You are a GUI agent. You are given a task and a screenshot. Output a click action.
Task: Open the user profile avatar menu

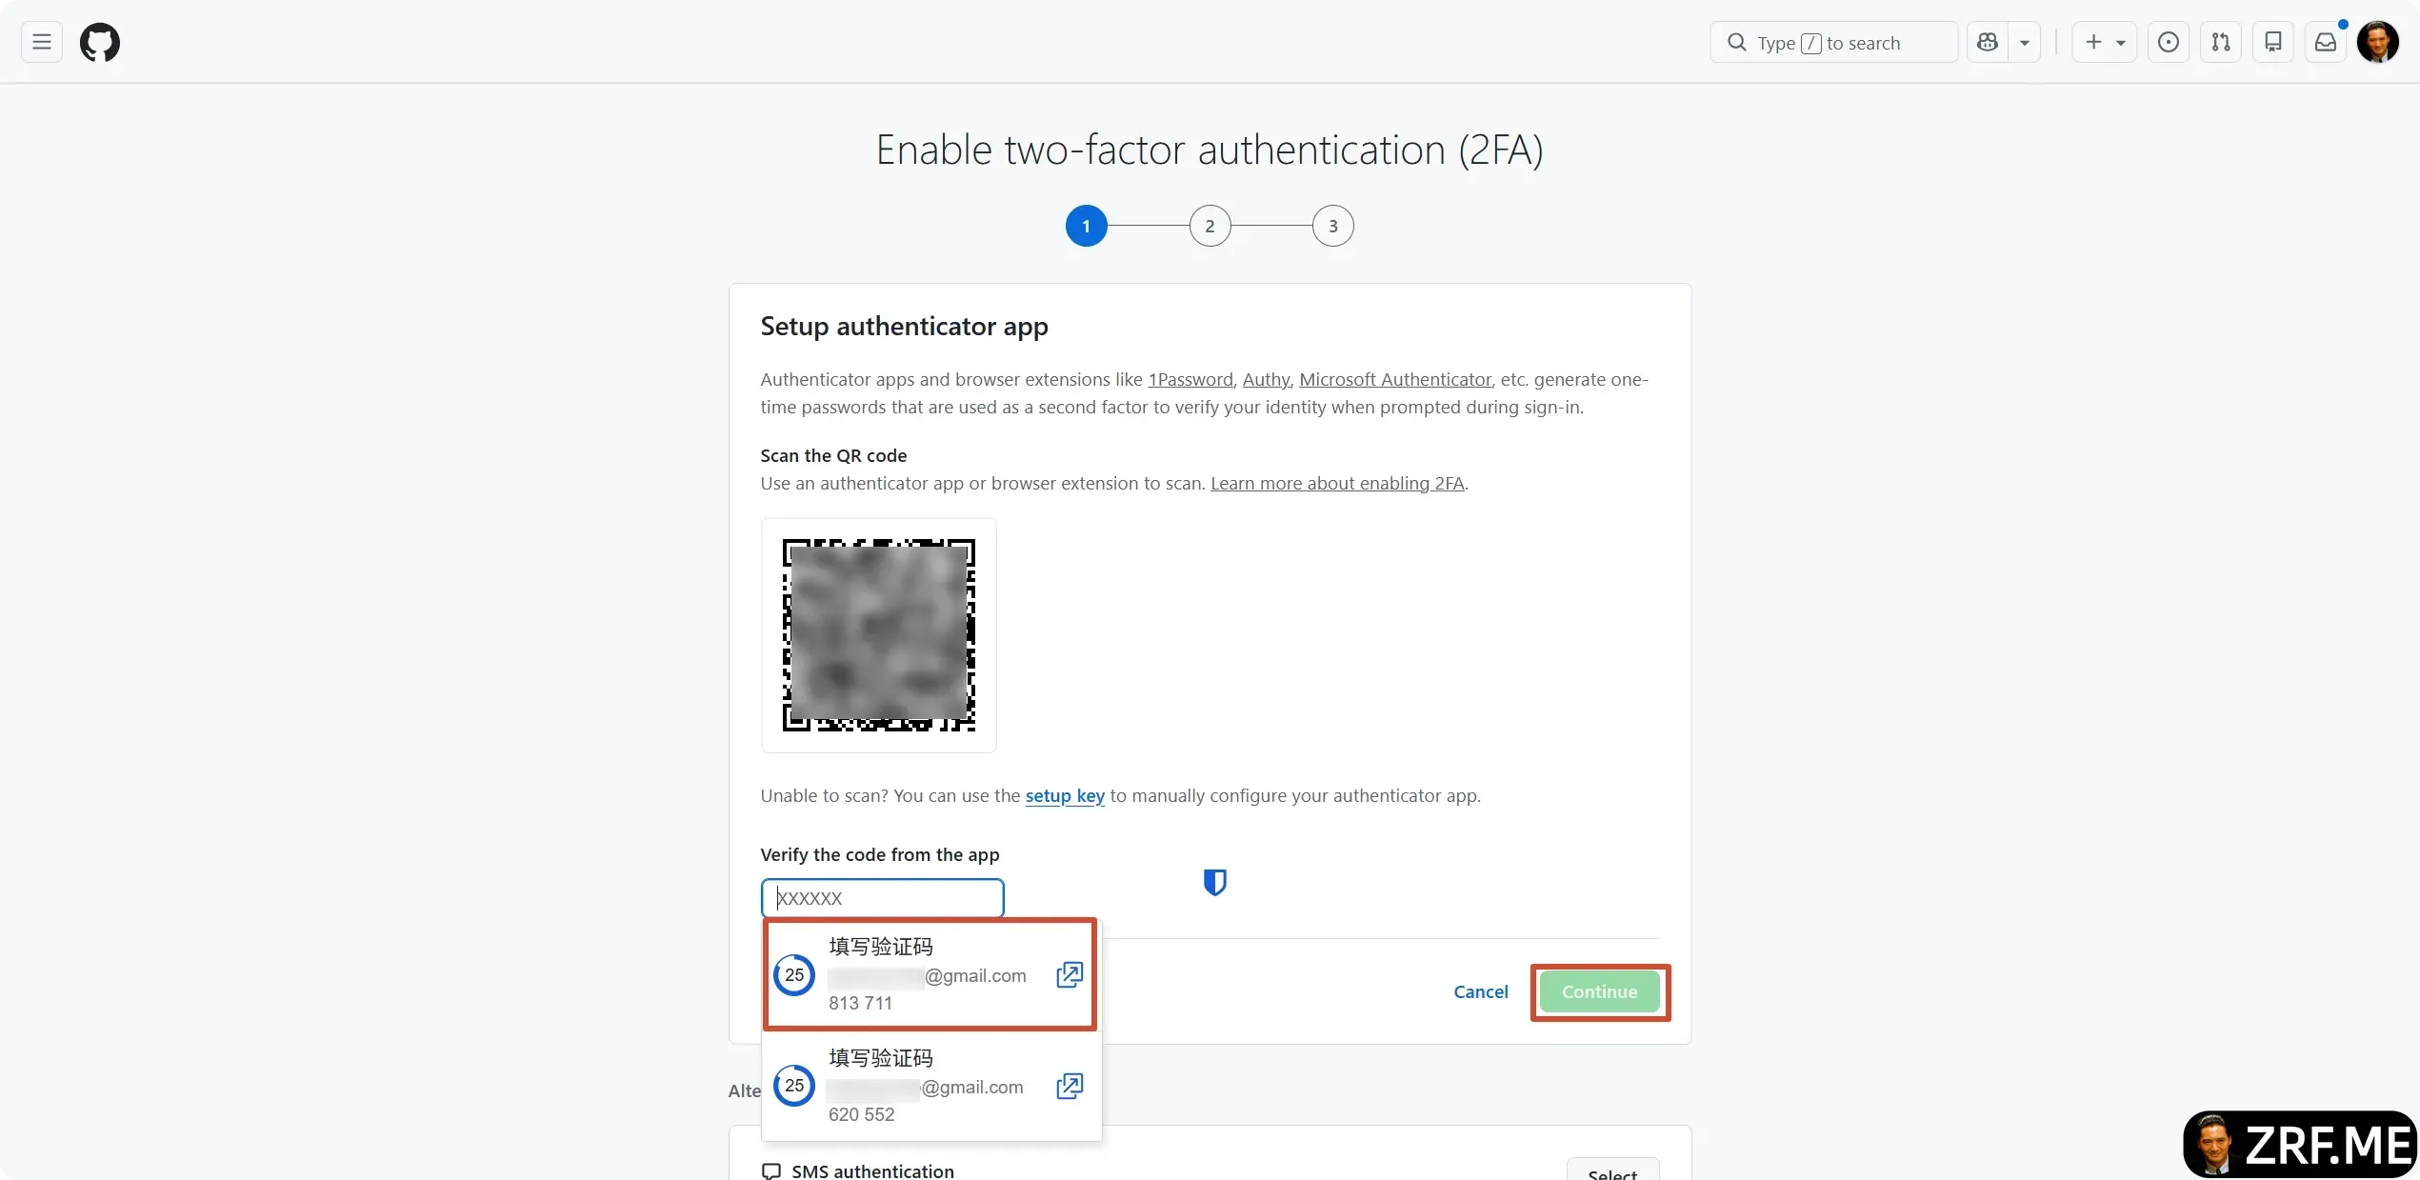(2378, 42)
